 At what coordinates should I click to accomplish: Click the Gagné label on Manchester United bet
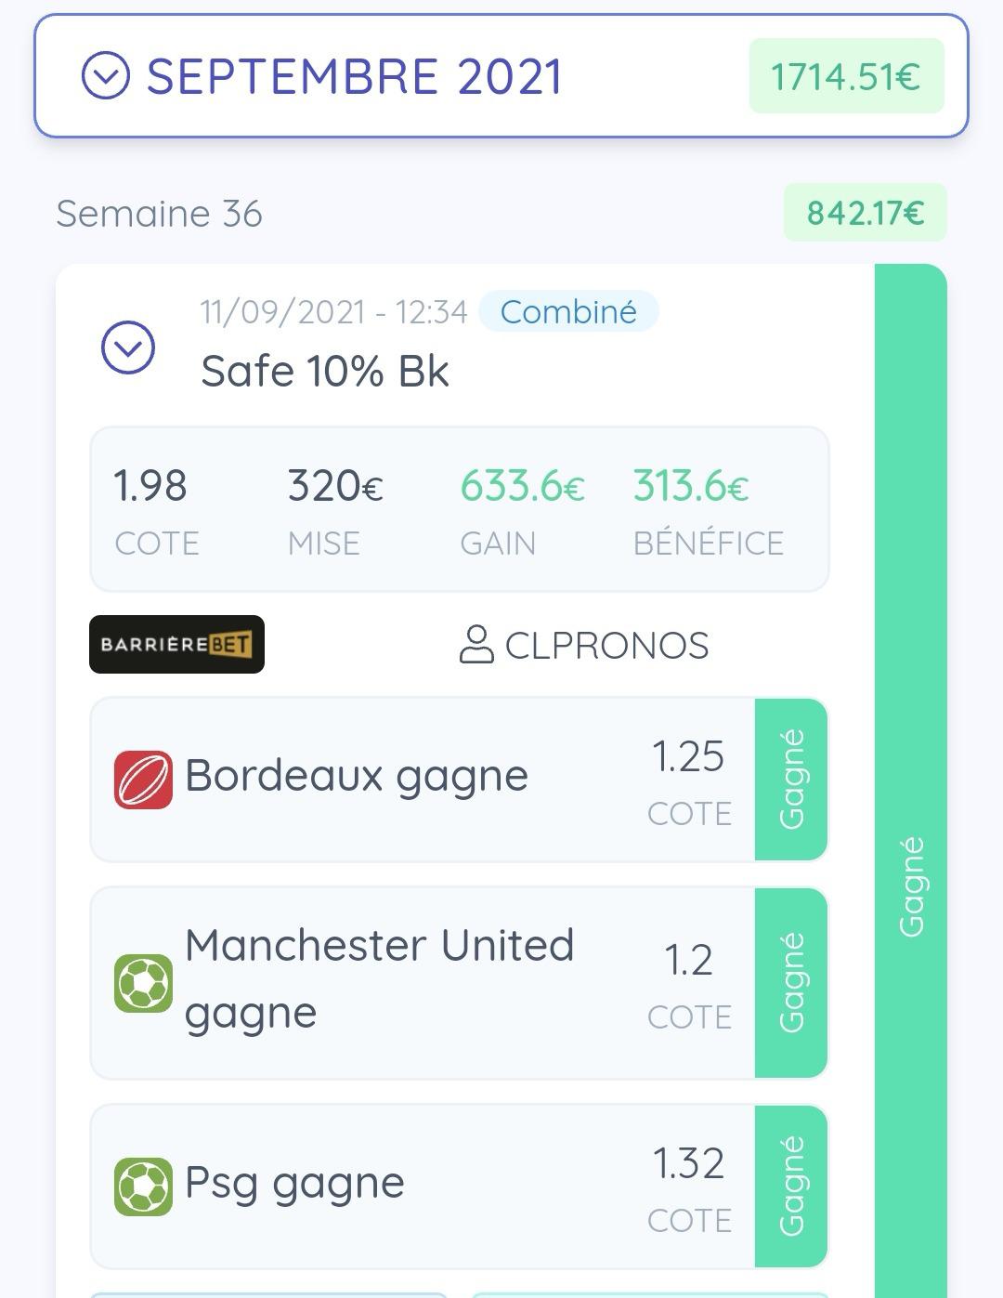coord(791,983)
